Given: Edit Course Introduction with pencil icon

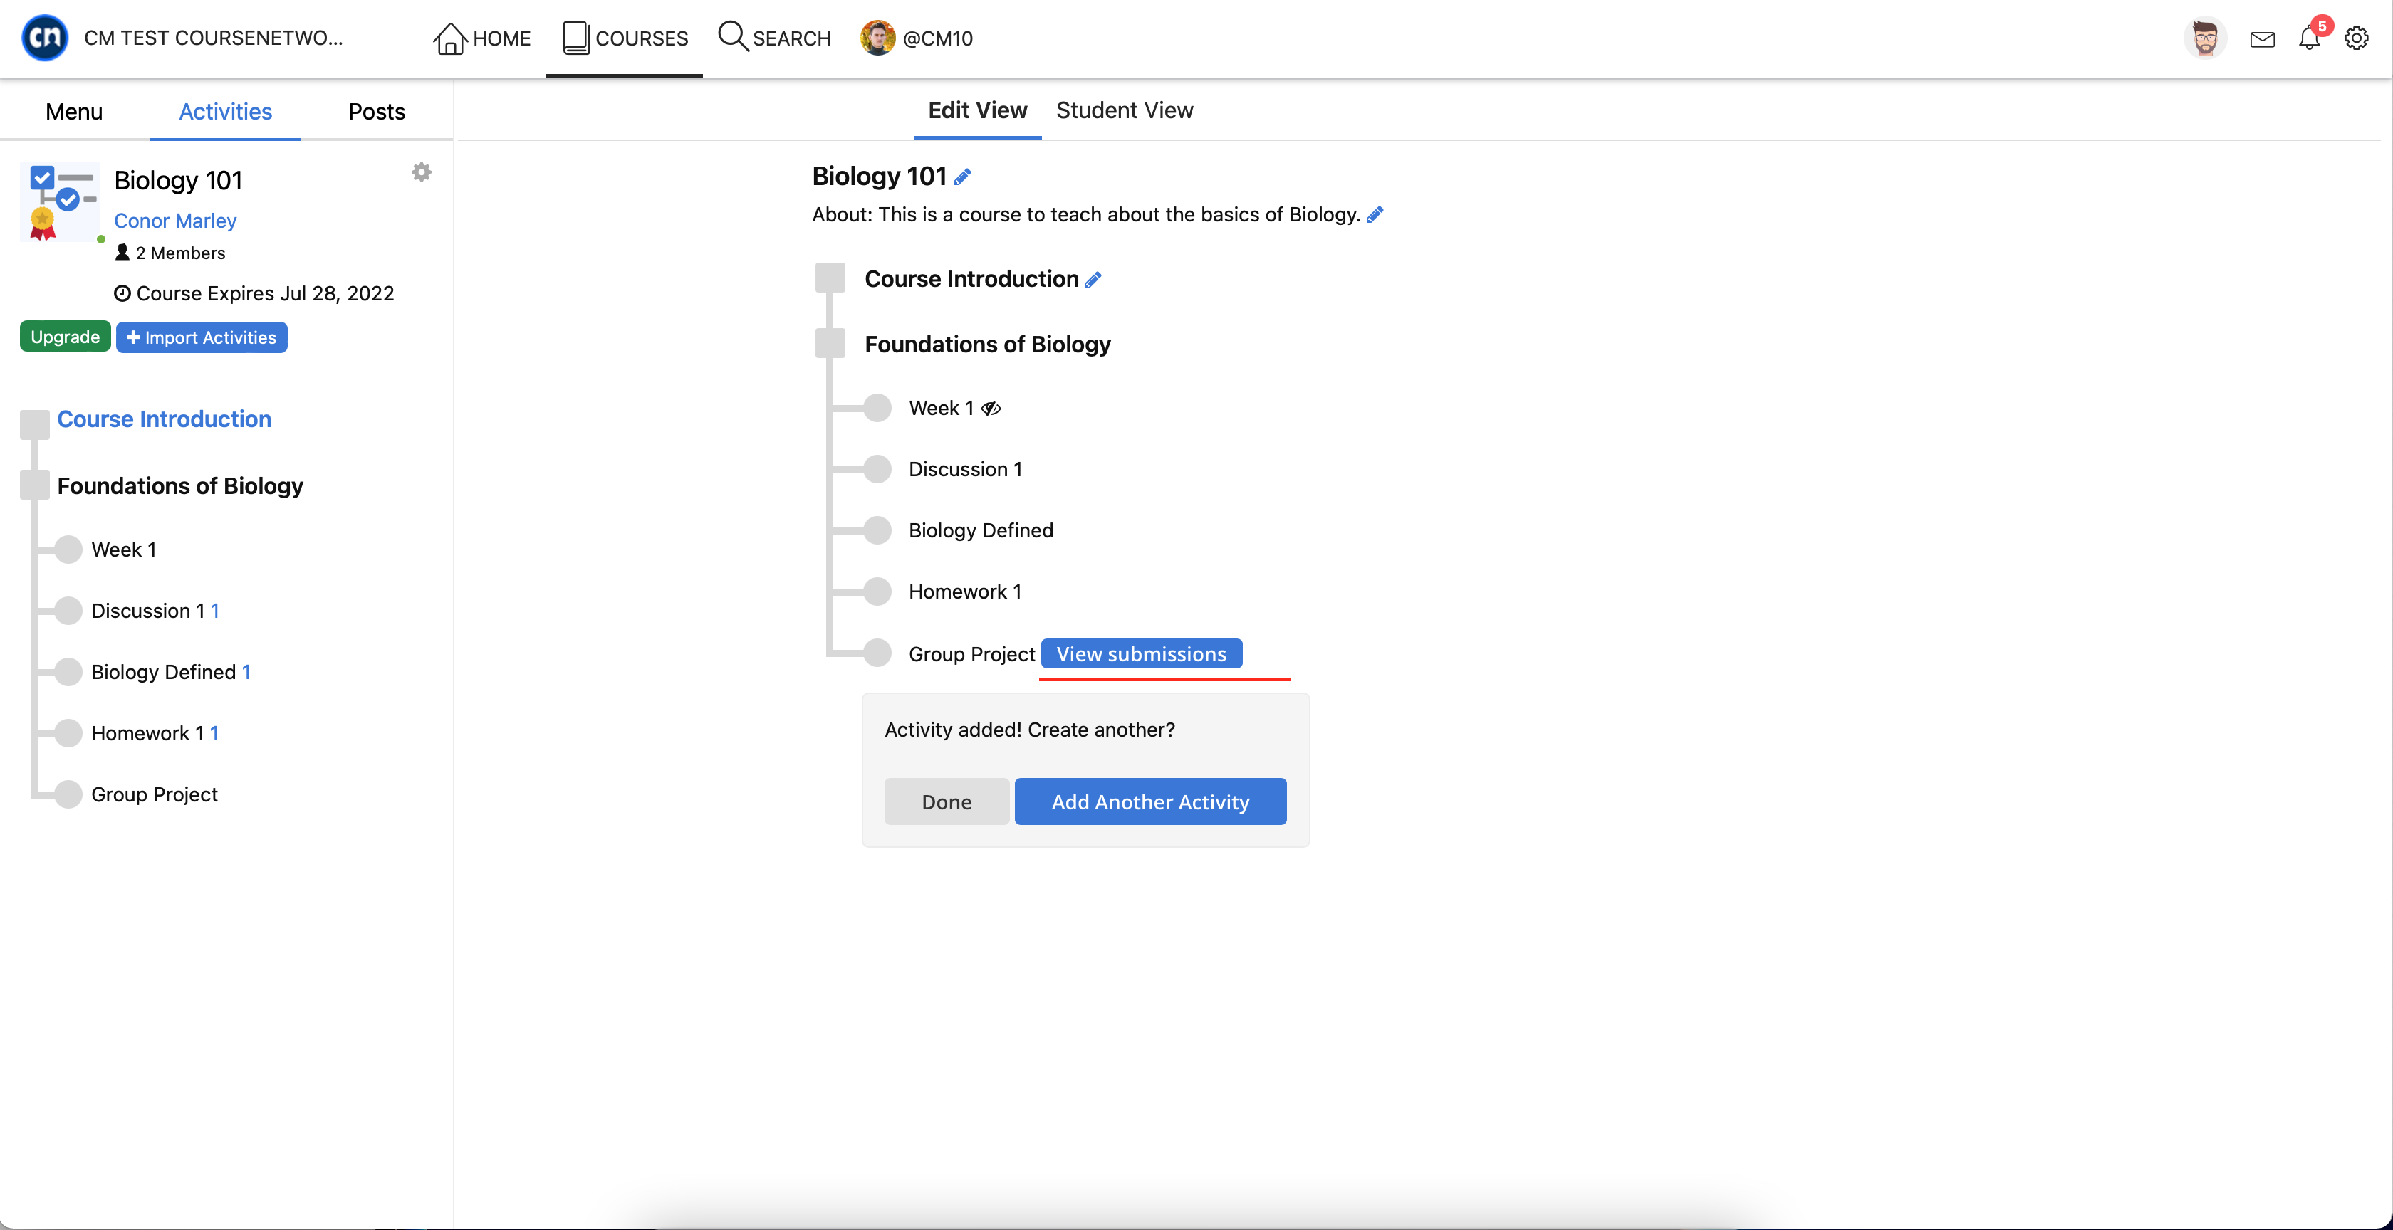Looking at the screenshot, I should pos(1093,280).
